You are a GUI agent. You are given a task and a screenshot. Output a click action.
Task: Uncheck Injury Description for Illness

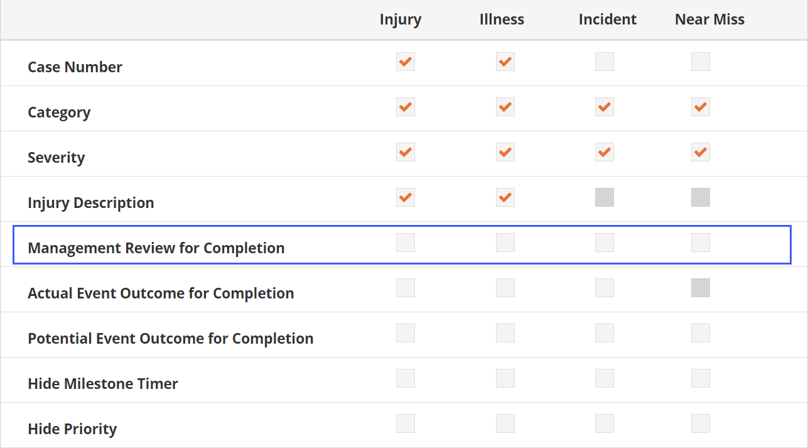(505, 197)
